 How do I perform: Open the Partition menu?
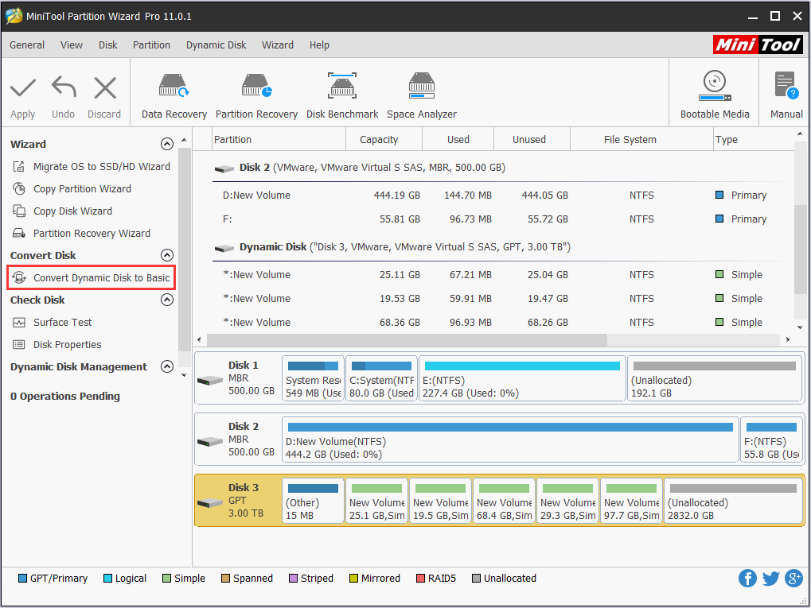tap(151, 45)
